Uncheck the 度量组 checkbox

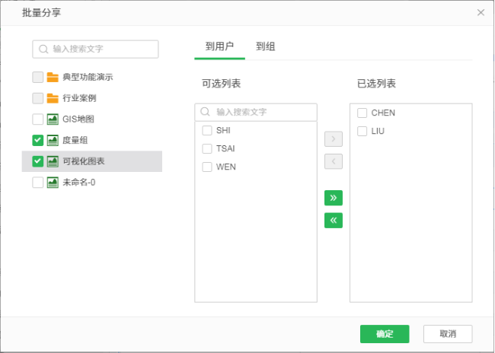pyautogui.click(x=37, y=140)
